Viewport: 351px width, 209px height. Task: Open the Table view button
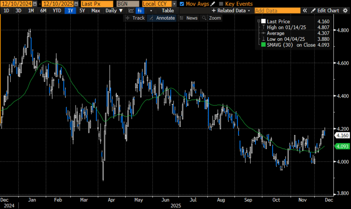click(168, 11)
